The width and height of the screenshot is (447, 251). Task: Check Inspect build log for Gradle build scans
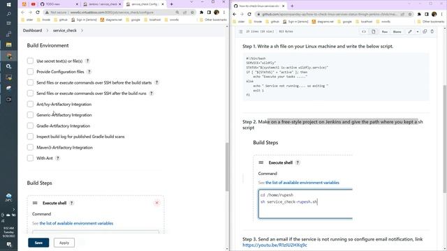click(30, 137)
